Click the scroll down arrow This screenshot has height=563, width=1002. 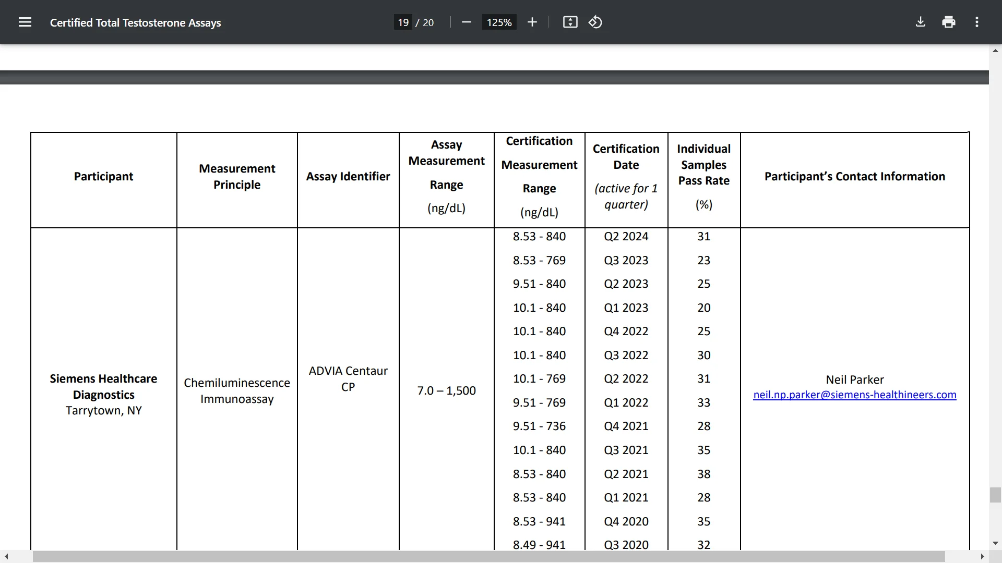[x=995, y=543]
